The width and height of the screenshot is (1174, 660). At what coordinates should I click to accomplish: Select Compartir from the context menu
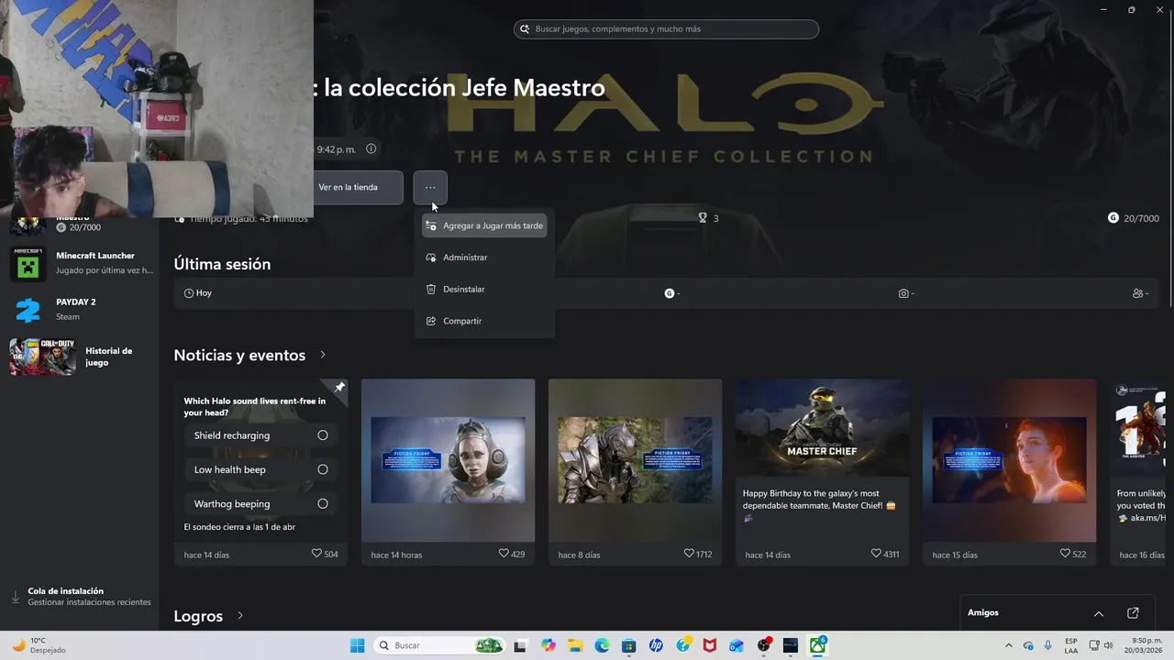click(484, 321)
